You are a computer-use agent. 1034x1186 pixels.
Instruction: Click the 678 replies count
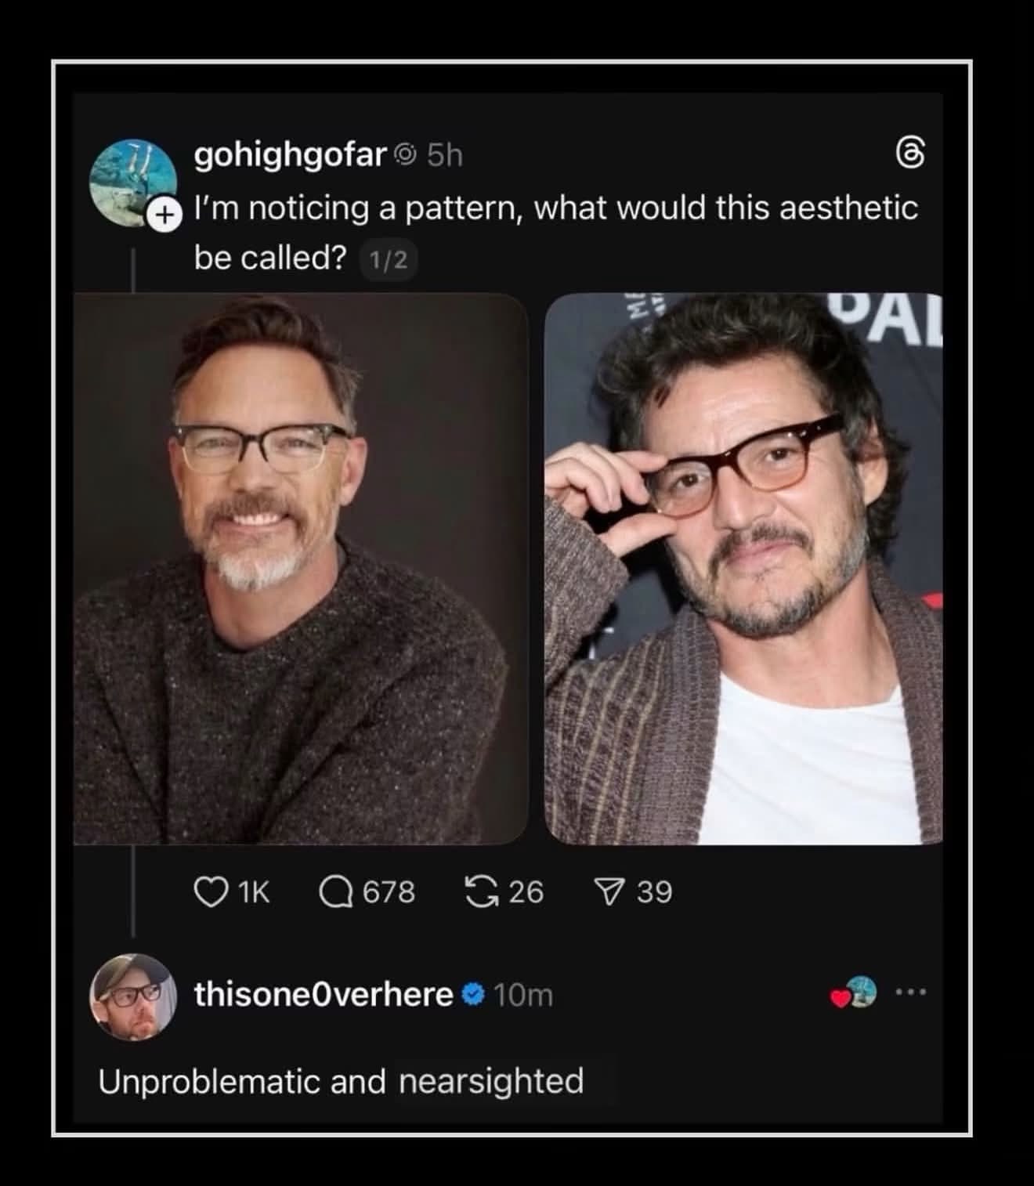pos(389,892)
